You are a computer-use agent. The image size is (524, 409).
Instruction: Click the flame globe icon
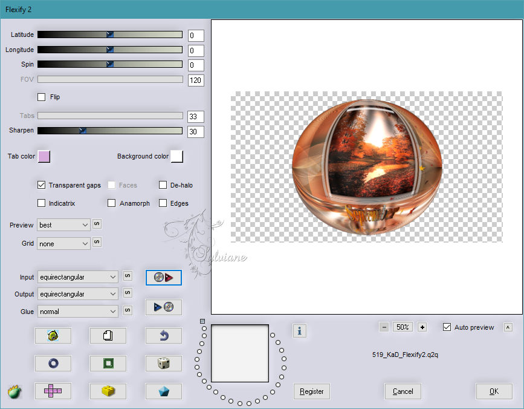click(15, 391)
